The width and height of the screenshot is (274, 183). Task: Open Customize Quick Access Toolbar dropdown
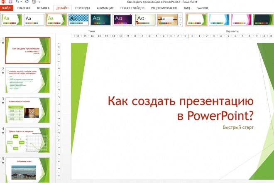tap(39, 2)
